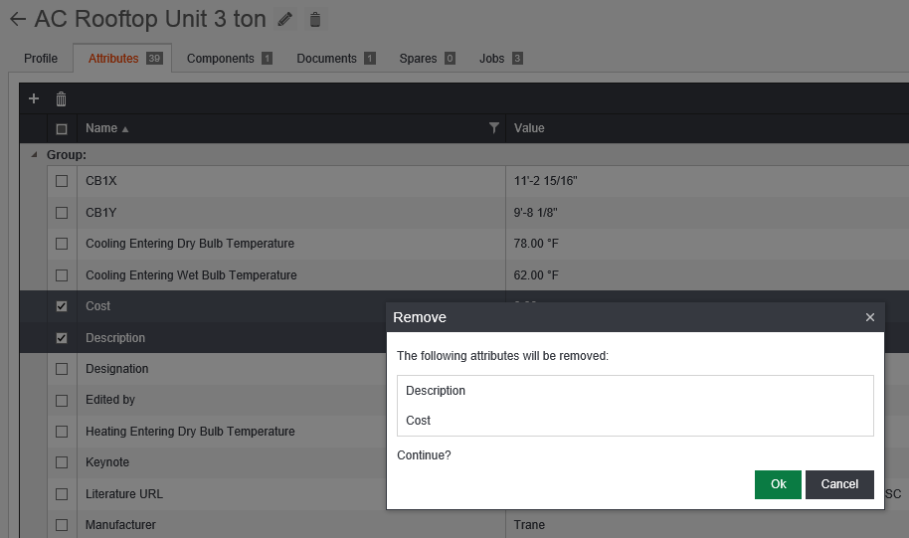Screen dimensions: 909x538
Task: Toggle the select-all header checkbox
Action: click(62, 128)
